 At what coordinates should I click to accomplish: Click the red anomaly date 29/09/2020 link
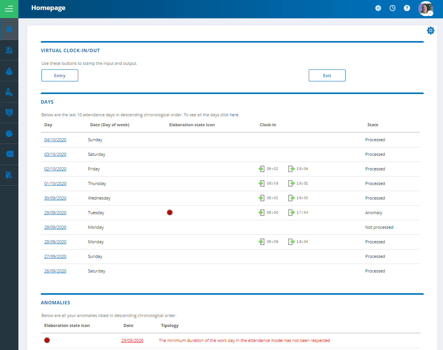coord(132,340)
